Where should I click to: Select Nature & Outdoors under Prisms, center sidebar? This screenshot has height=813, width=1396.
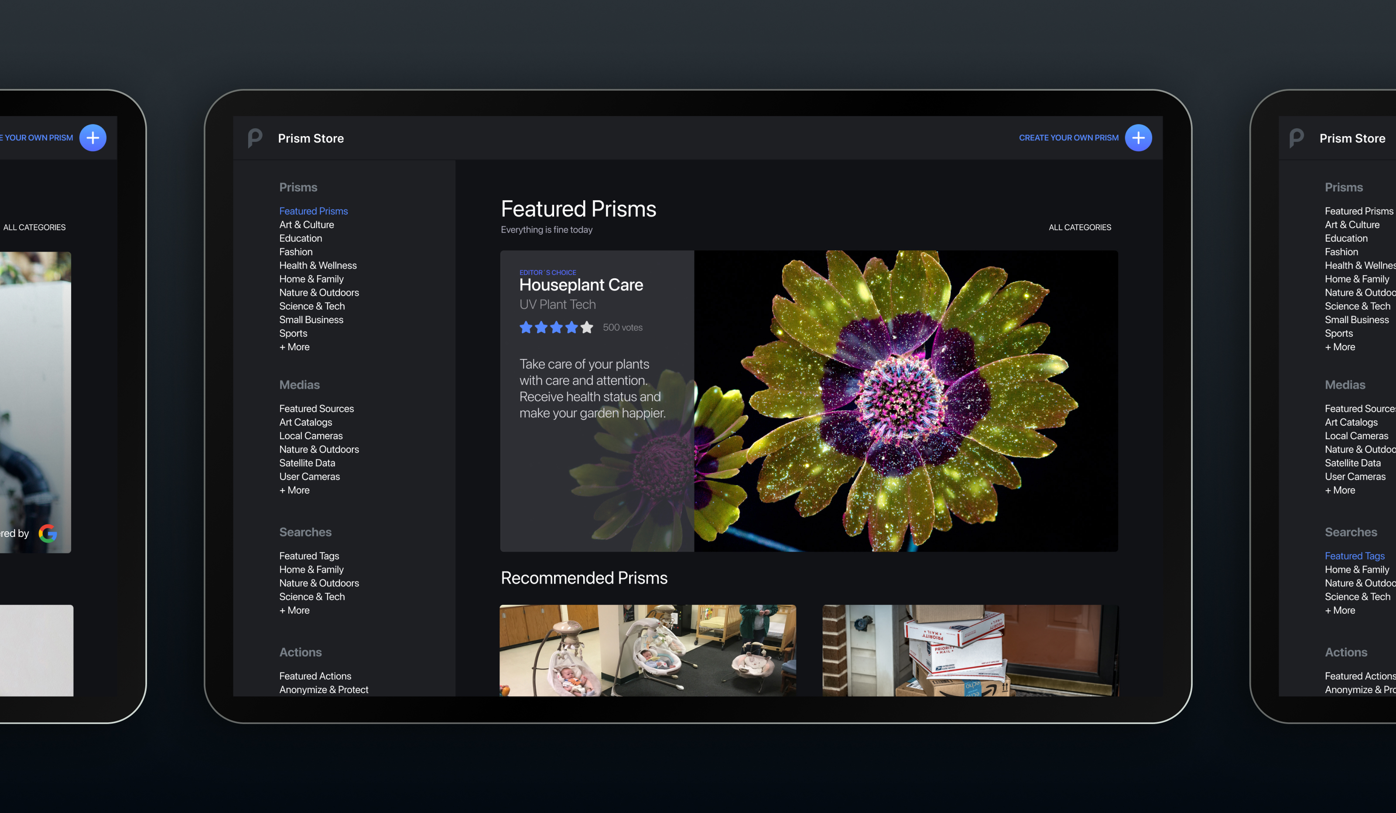tap(319, 292)
